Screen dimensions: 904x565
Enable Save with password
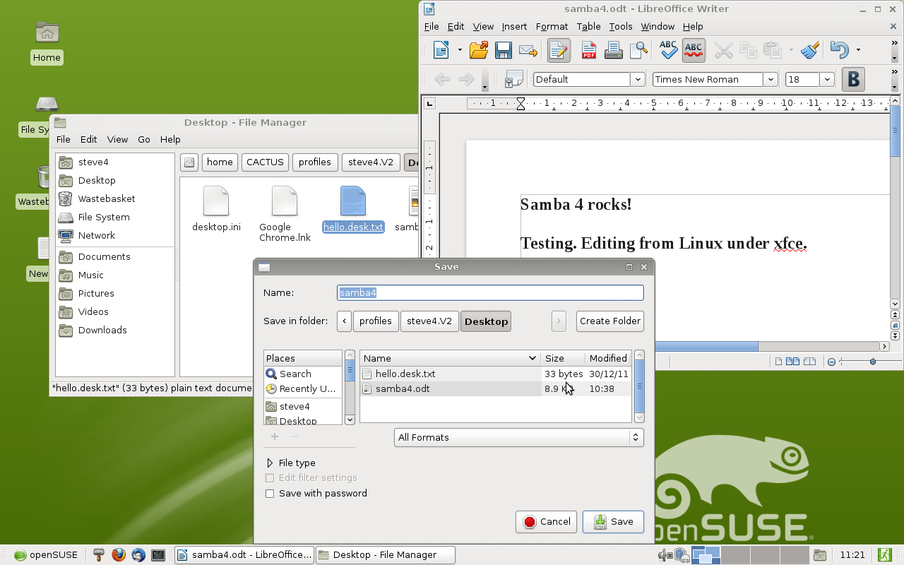click(270, 493)
